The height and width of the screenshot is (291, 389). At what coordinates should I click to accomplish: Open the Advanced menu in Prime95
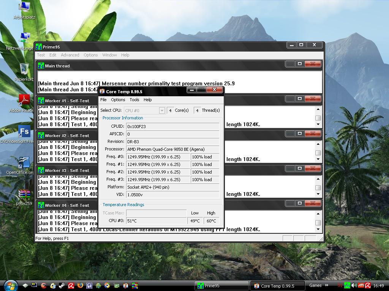pos(70,55)
